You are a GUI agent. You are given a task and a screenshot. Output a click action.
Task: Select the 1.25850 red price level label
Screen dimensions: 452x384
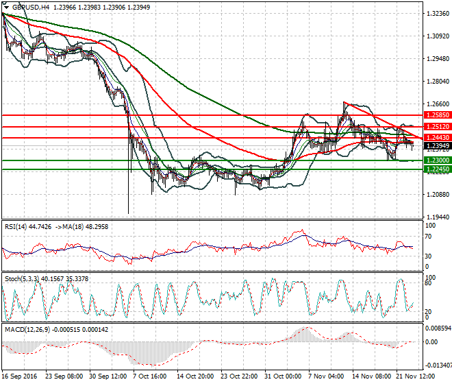[x=438, y=115]
